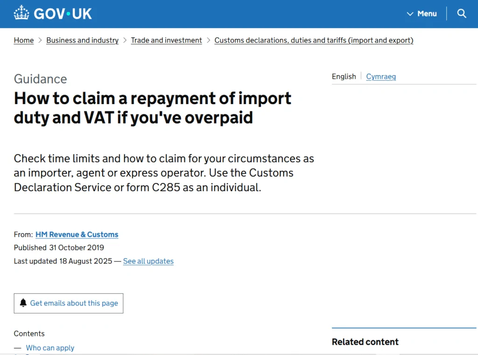
Task: Click the GOV.UK wordmark text
Action: click(x=63, y=14)
